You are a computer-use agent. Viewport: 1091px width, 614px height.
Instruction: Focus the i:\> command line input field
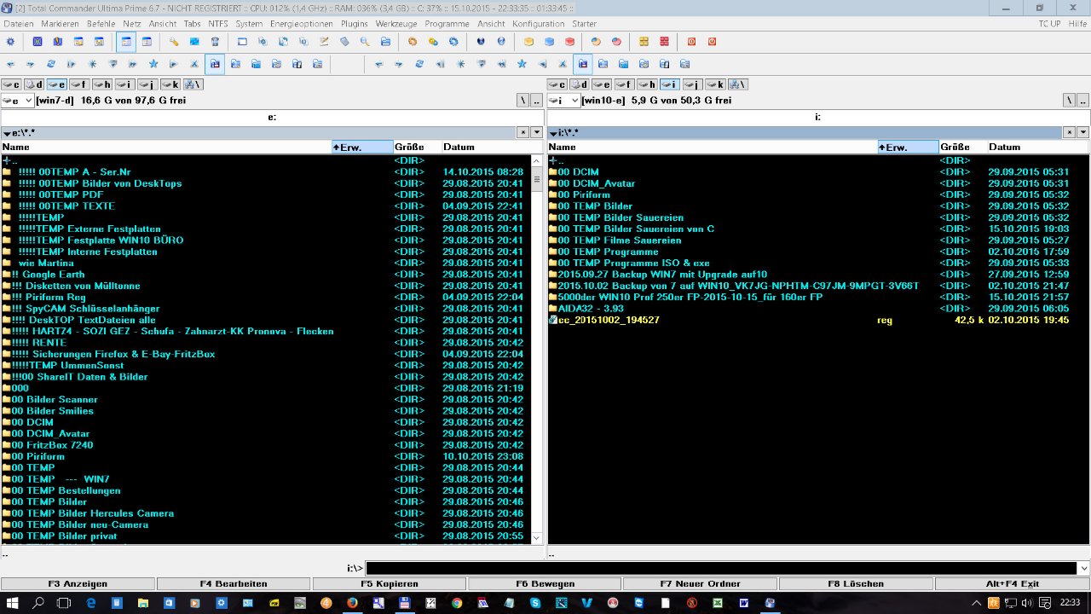[x=721, y=569]
